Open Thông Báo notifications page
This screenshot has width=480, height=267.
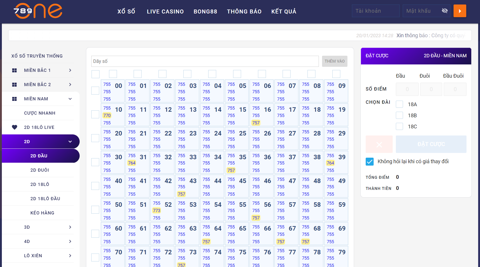244,11
